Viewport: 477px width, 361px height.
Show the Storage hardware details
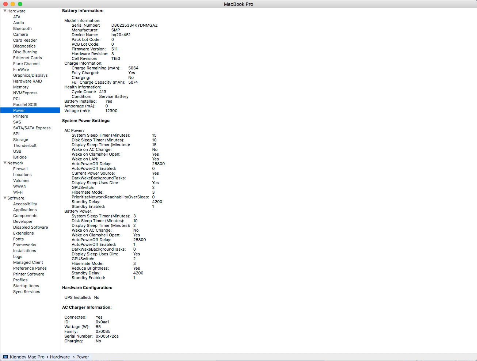coord(20,140)
